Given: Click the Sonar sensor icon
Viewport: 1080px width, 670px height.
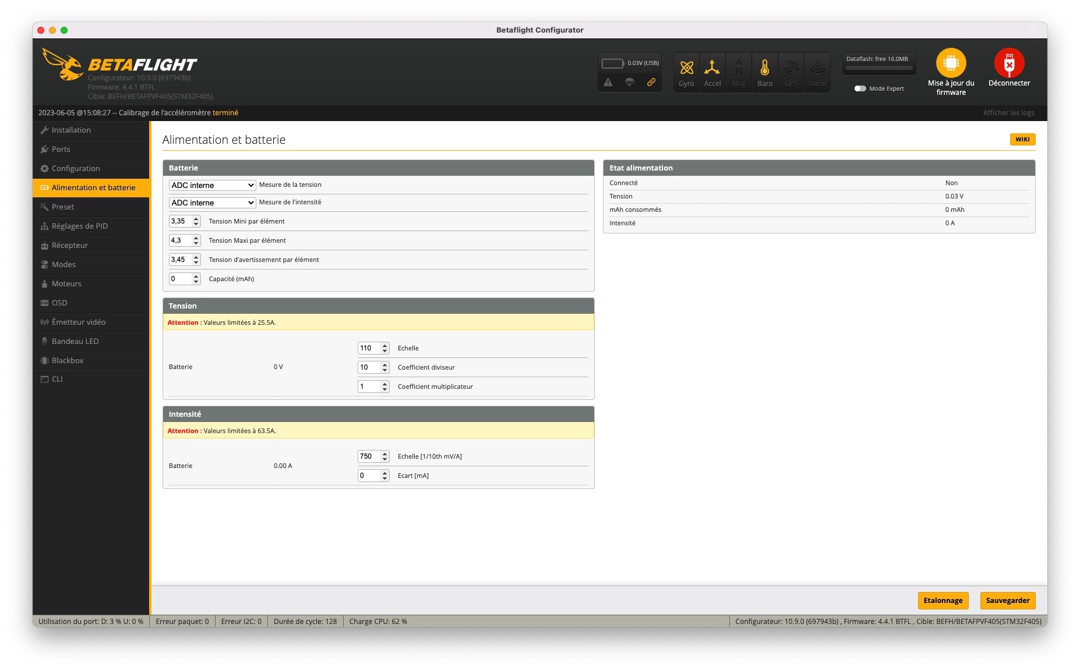Looking at the screenshot, I should click(817, 68).
